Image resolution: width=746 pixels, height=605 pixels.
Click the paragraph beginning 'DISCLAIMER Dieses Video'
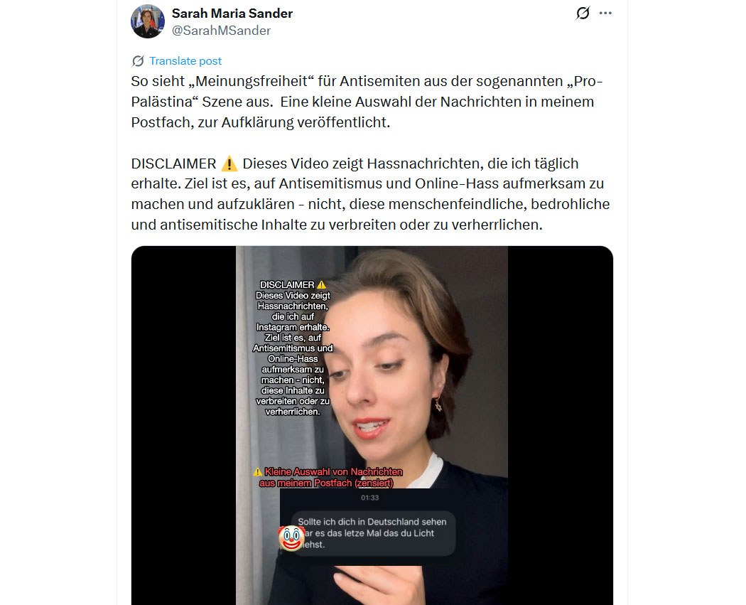click(370, 194)
